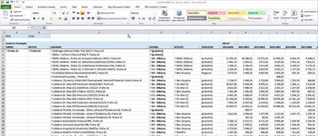318x136 pixels.
Task: Apply the Normální cell style
Action: 196,13
